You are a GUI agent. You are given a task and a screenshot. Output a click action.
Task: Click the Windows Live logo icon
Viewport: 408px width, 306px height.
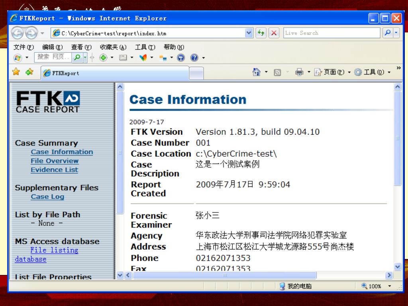point(18,57)
